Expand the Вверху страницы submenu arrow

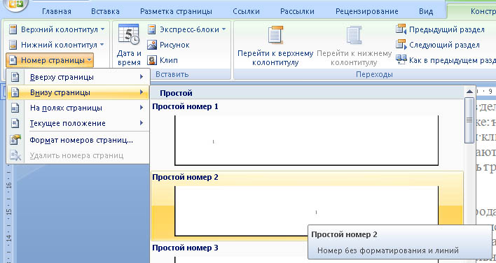[142, 77]
